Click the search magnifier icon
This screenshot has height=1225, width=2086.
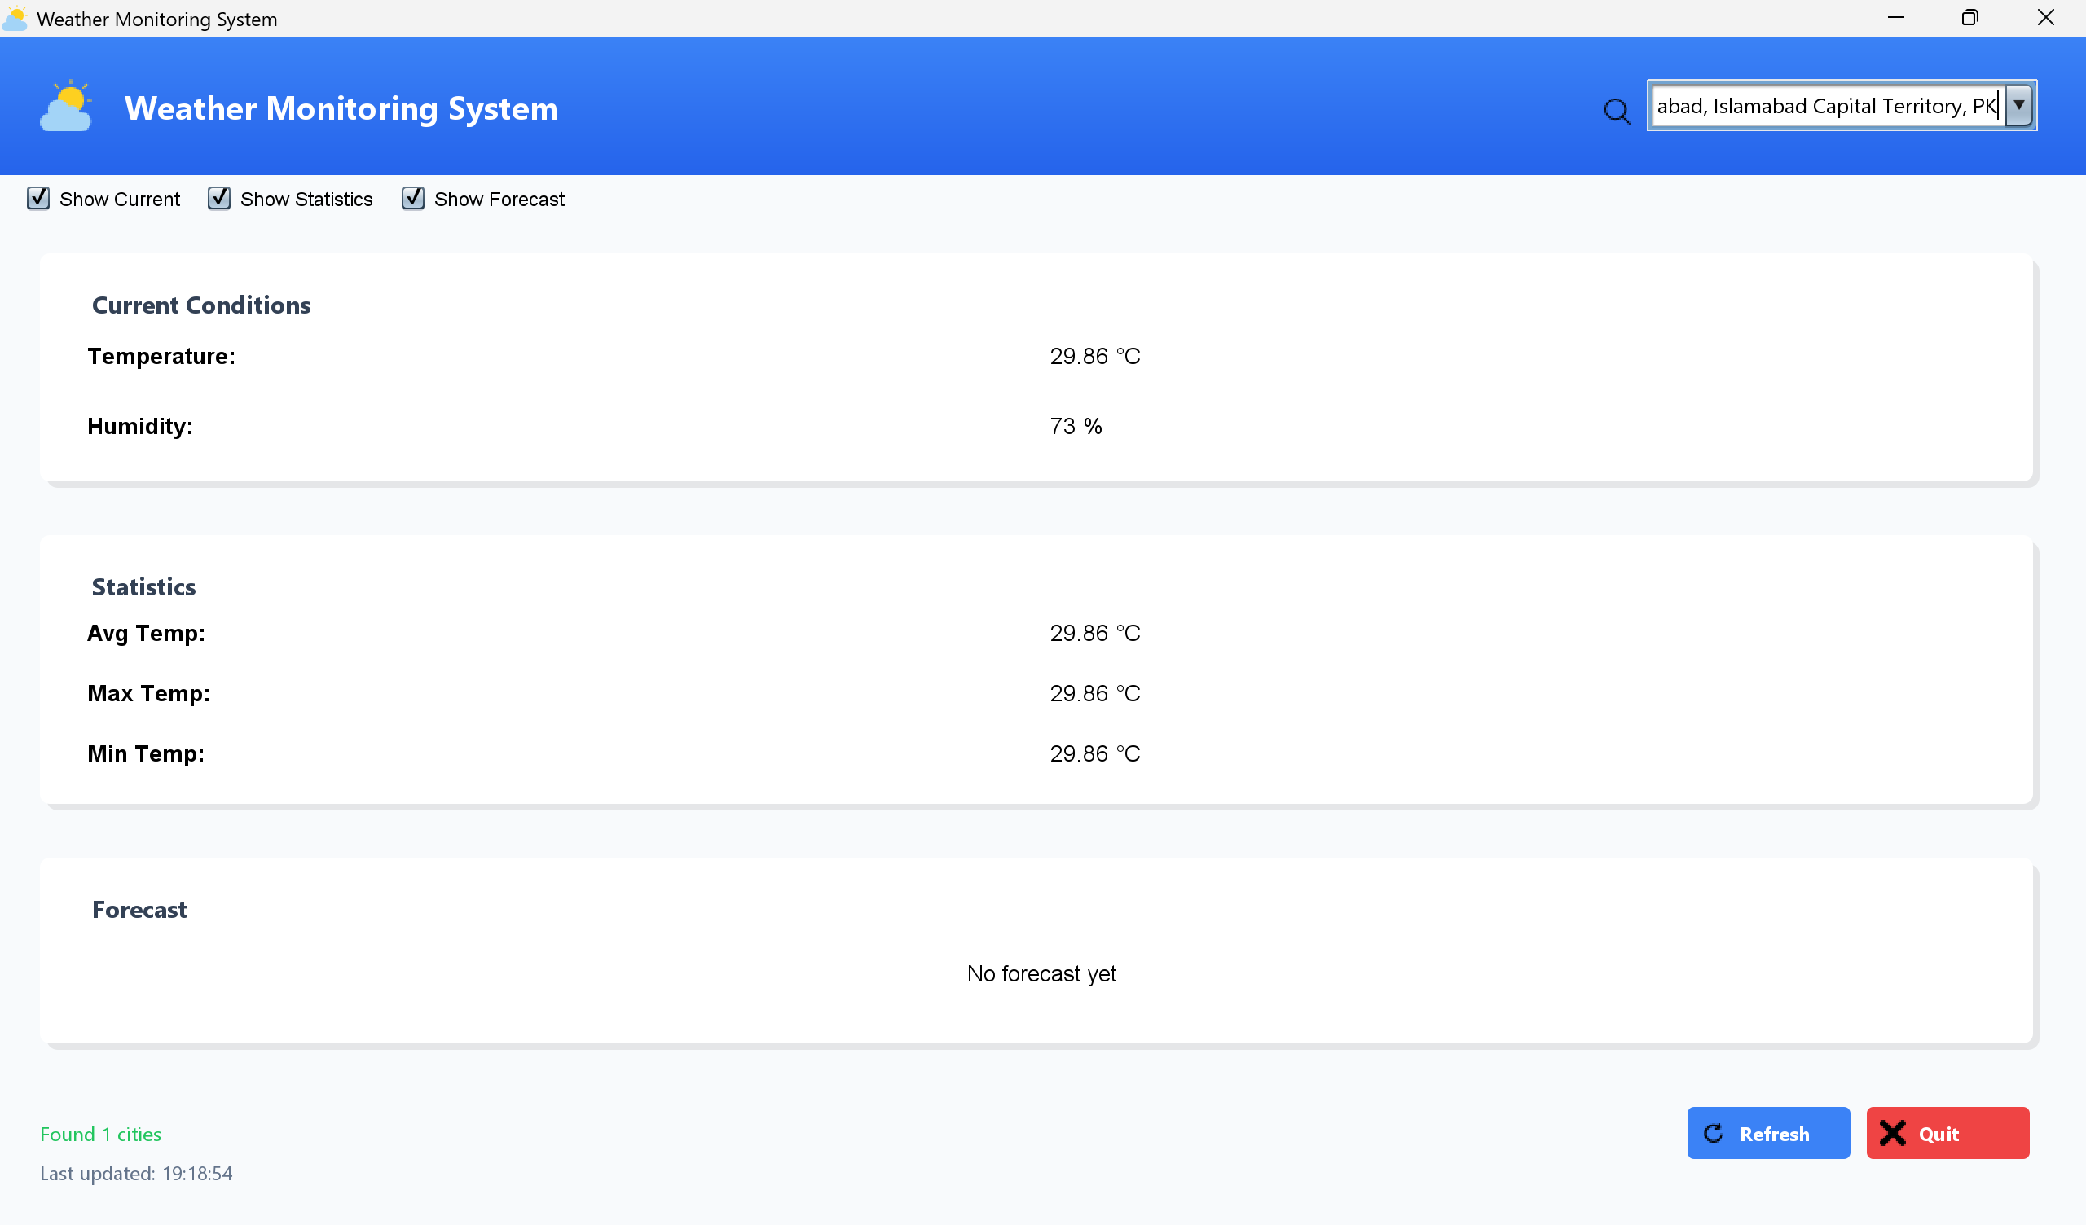coord(1616,110)
